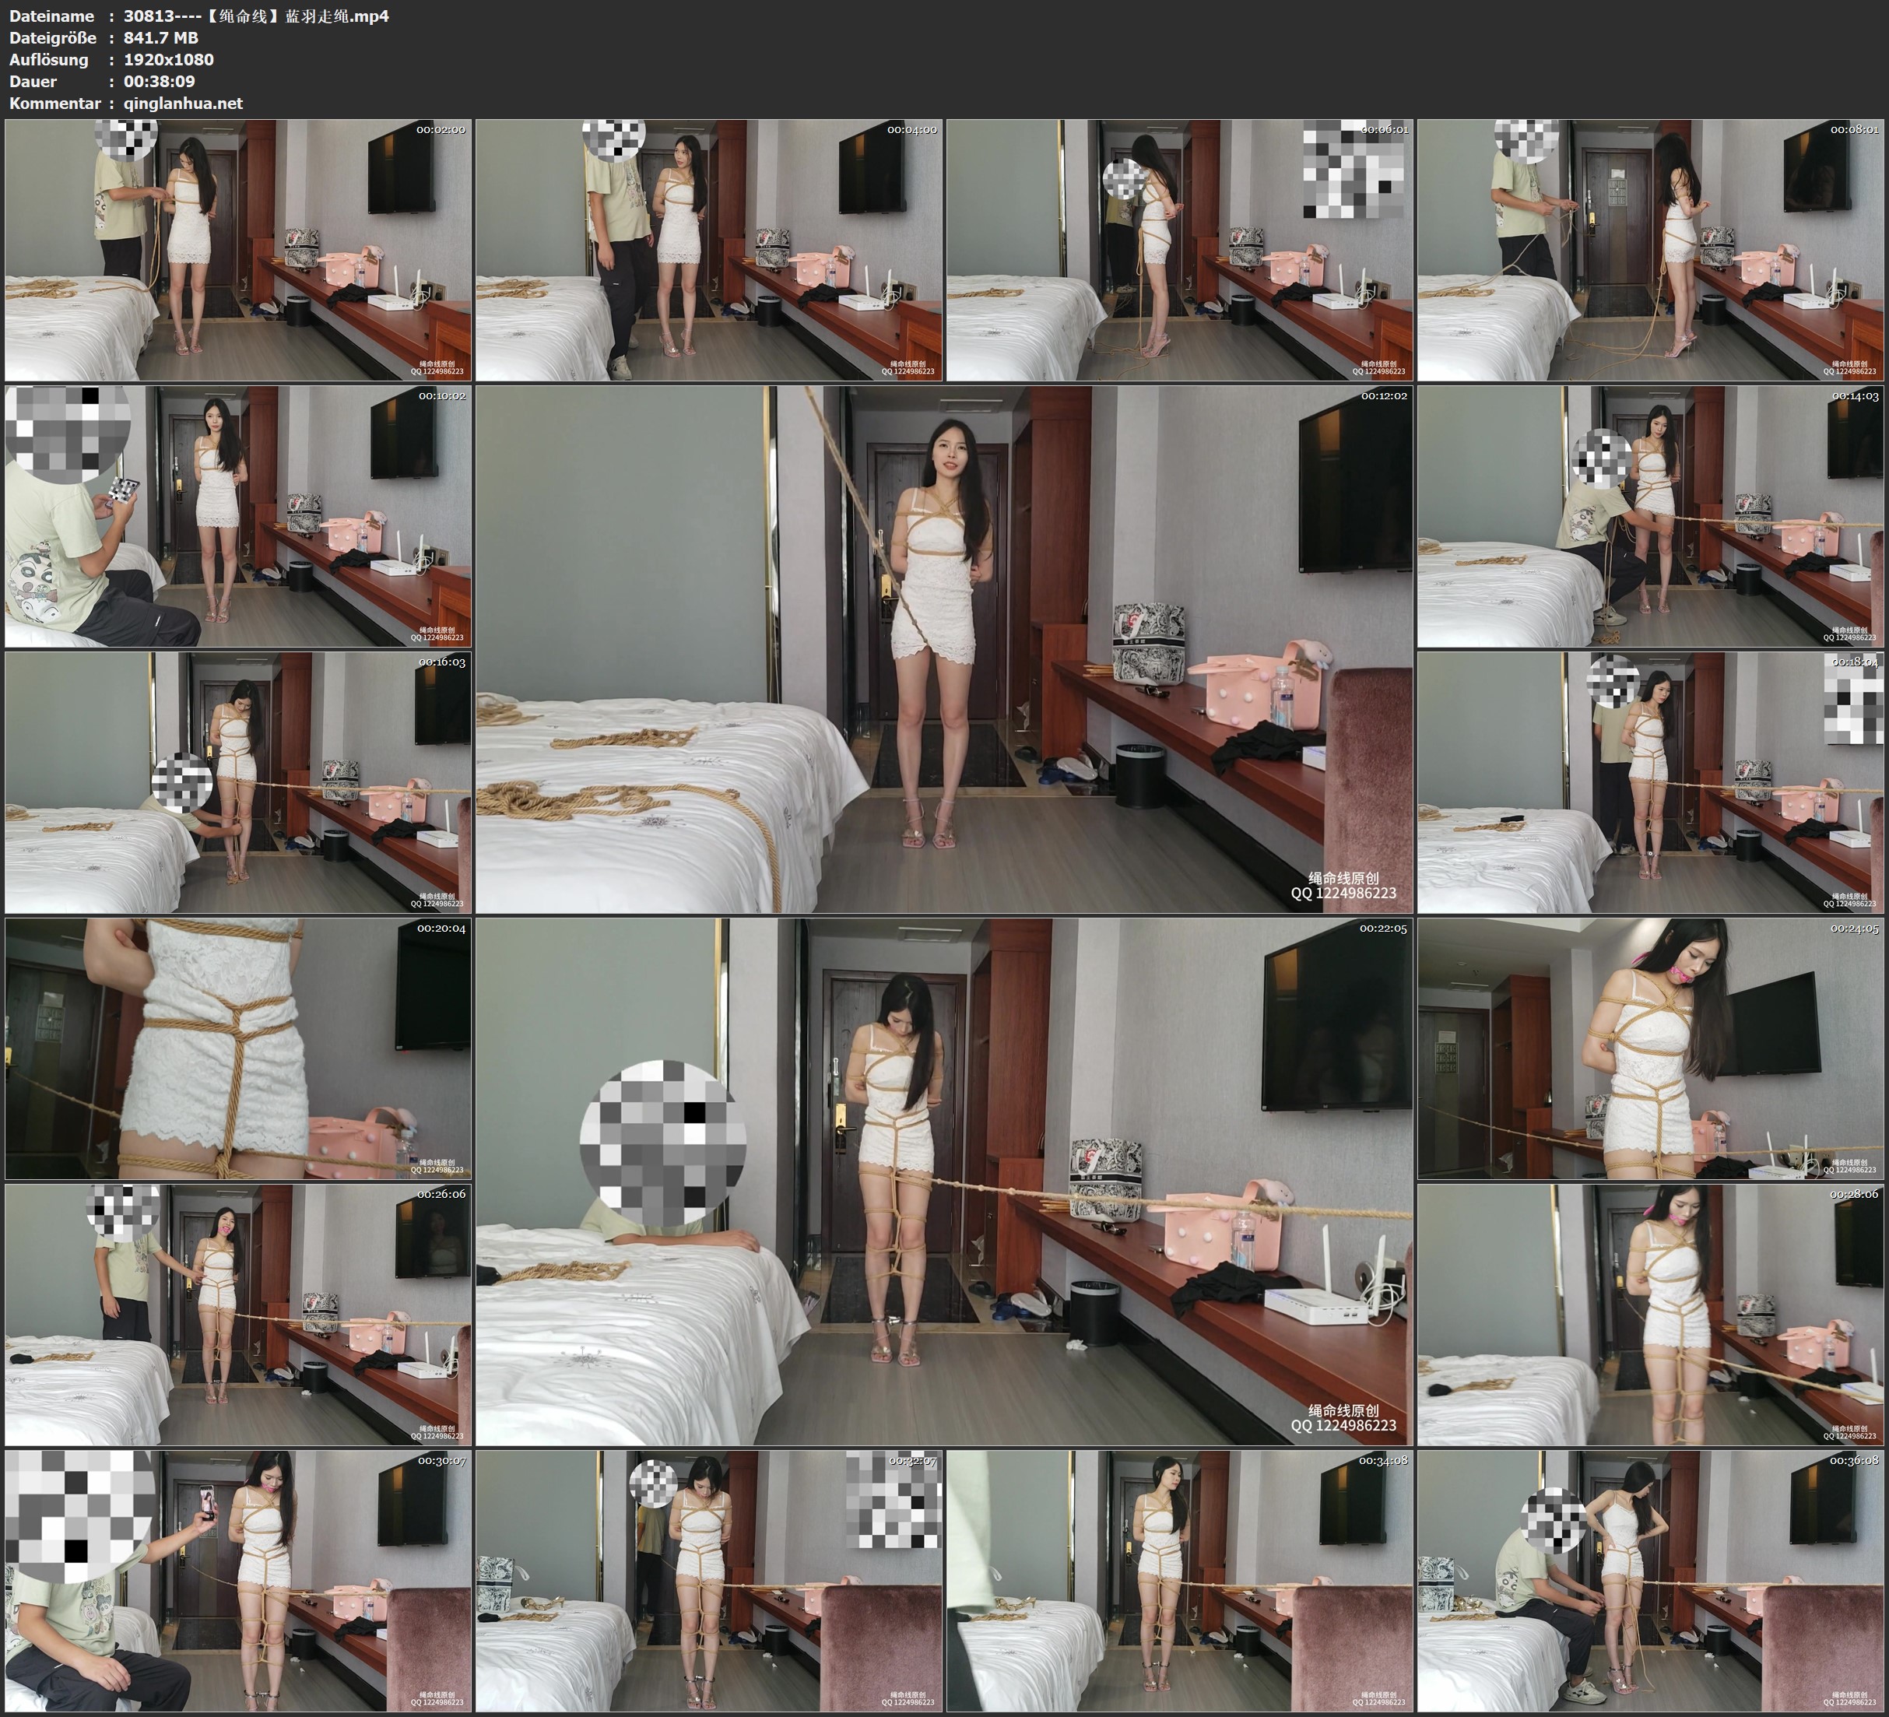1889x1717 pixels.
Task: Click the thumbnail labeled 00:14:03
Action: tap(1651, 516)
